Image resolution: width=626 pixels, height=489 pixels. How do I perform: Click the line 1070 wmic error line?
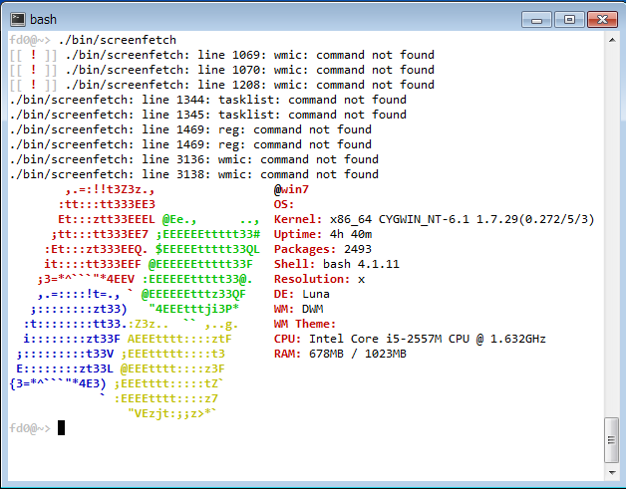coord(222,70)
